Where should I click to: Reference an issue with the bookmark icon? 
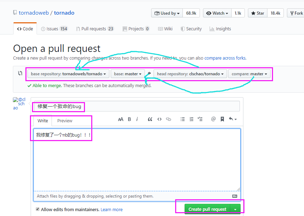223,119
